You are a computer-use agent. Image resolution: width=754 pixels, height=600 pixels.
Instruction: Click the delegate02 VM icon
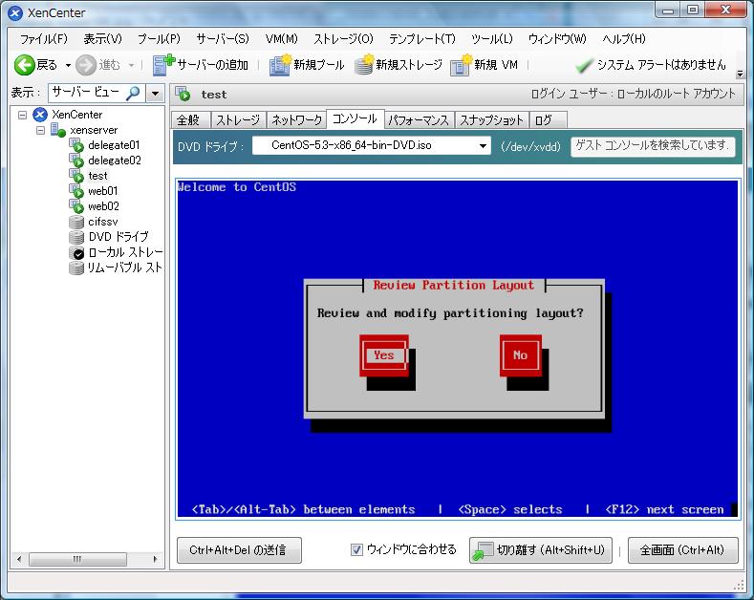pos(76,161)
